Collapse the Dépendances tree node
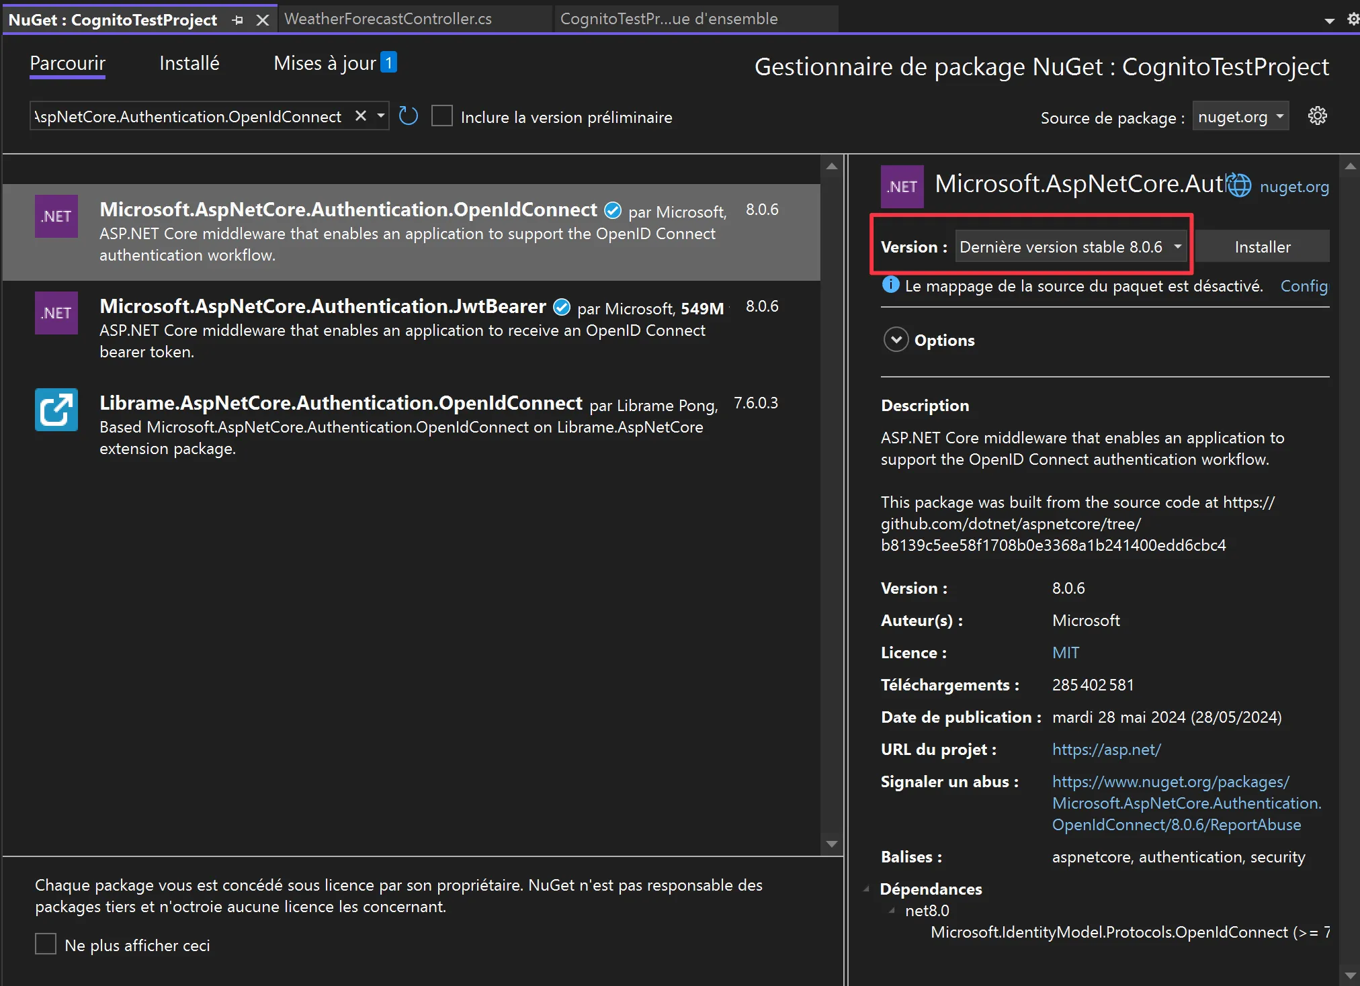 pos(867,889)
